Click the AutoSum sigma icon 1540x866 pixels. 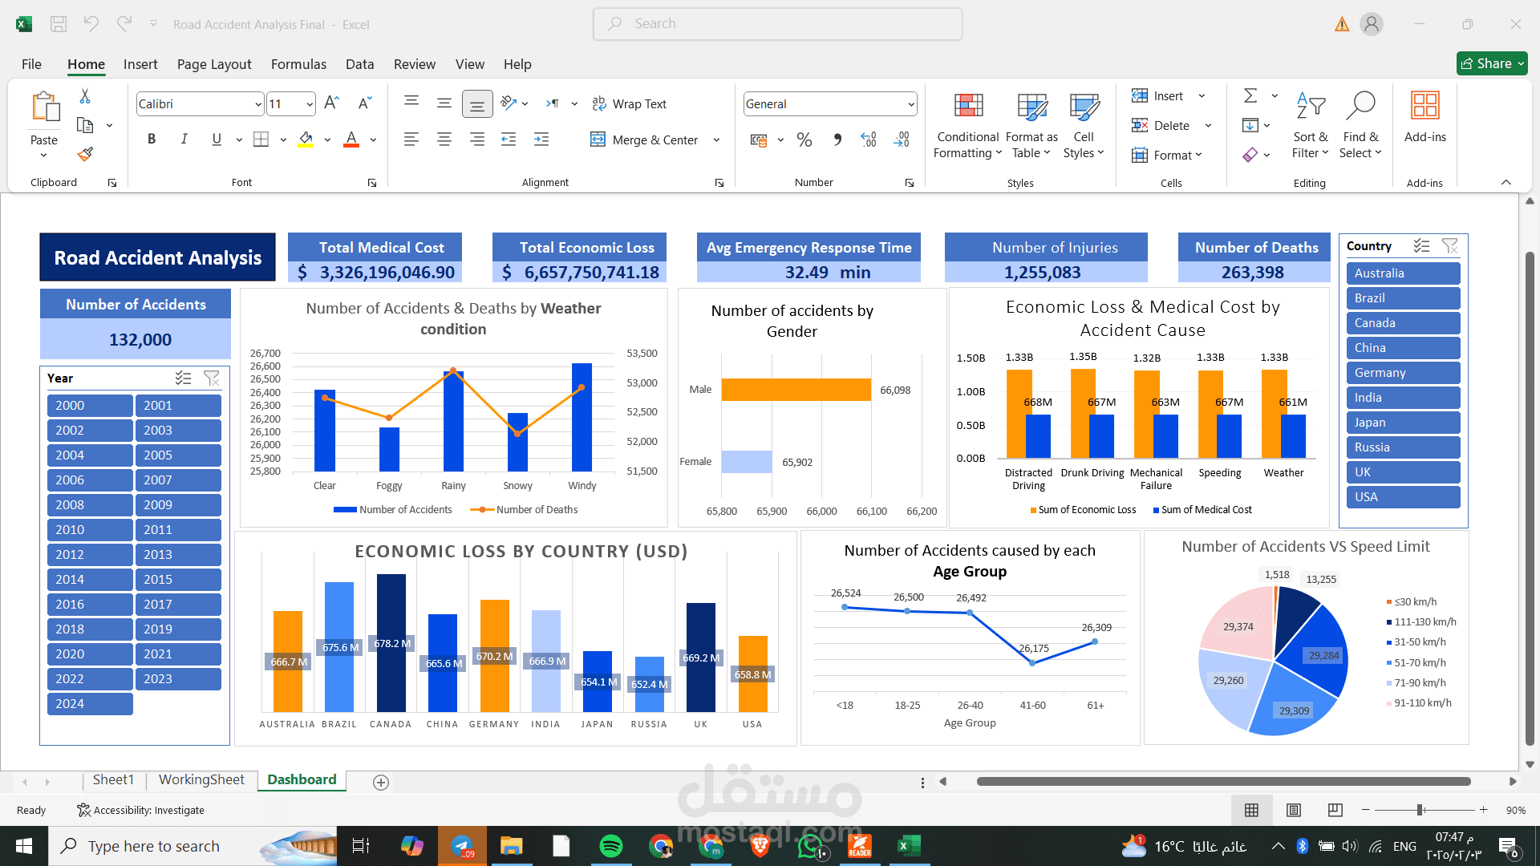click(1250, 95)
